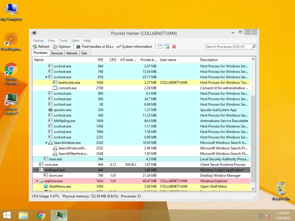Show hidden tray icons arrow
The width and height of the screenshot is (295, 221).
click(x=254, y=216)
